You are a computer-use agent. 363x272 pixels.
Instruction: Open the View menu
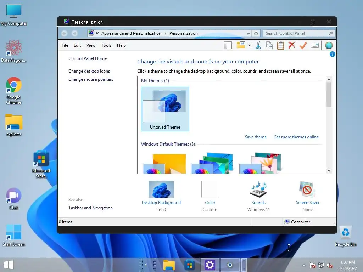[x=91, y=45]
